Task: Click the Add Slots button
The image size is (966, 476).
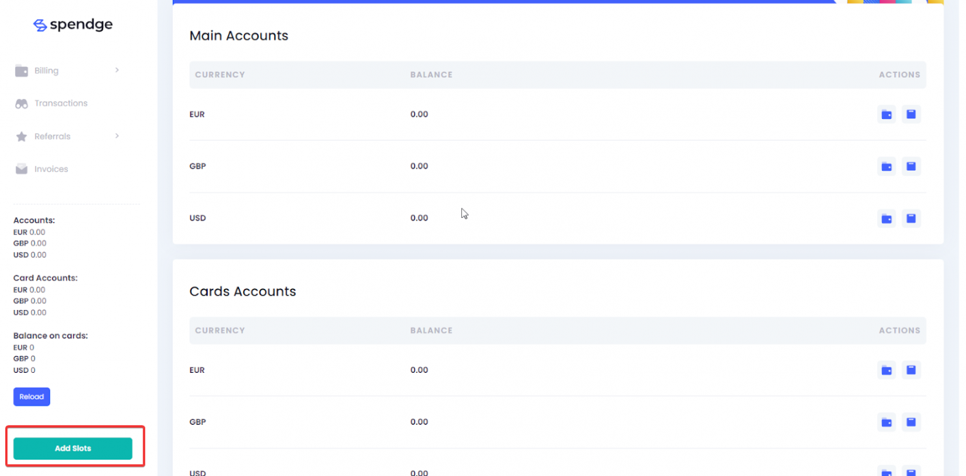Action: pos(73,449)
